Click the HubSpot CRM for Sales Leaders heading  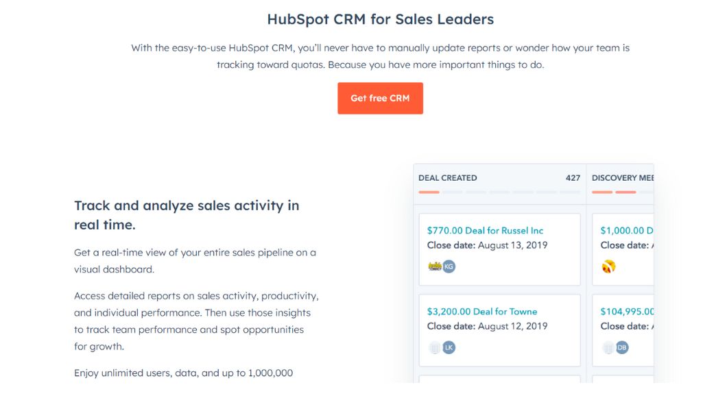coord(380,19)
